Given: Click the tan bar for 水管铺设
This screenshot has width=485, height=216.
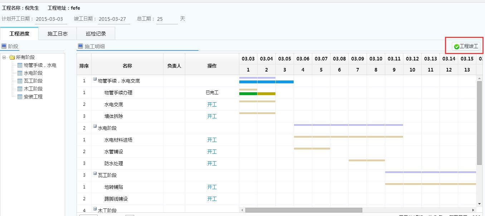Looking at the screenshot, I should click(x=312, y=148).
